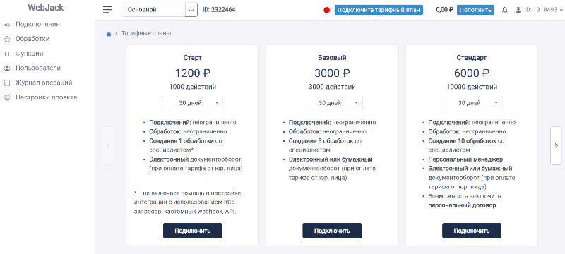Viewport: 565px width, 254px height.
Task: Open the hamburger menu icon
Action: point(108,10)
